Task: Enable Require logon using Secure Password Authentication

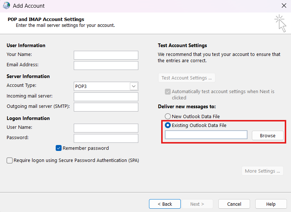Action: tap(10, 160)
